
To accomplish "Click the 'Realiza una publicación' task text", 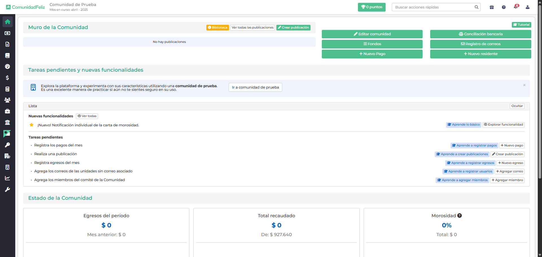I will pos(56,154).
